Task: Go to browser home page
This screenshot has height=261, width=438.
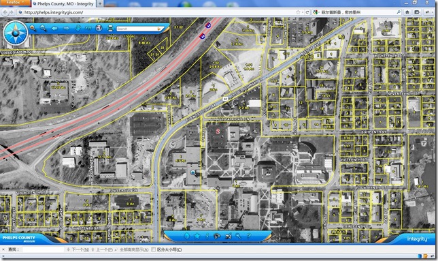Action: tap(407, 12)
